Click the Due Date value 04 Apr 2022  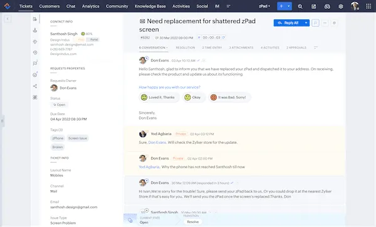click(68, 119)
